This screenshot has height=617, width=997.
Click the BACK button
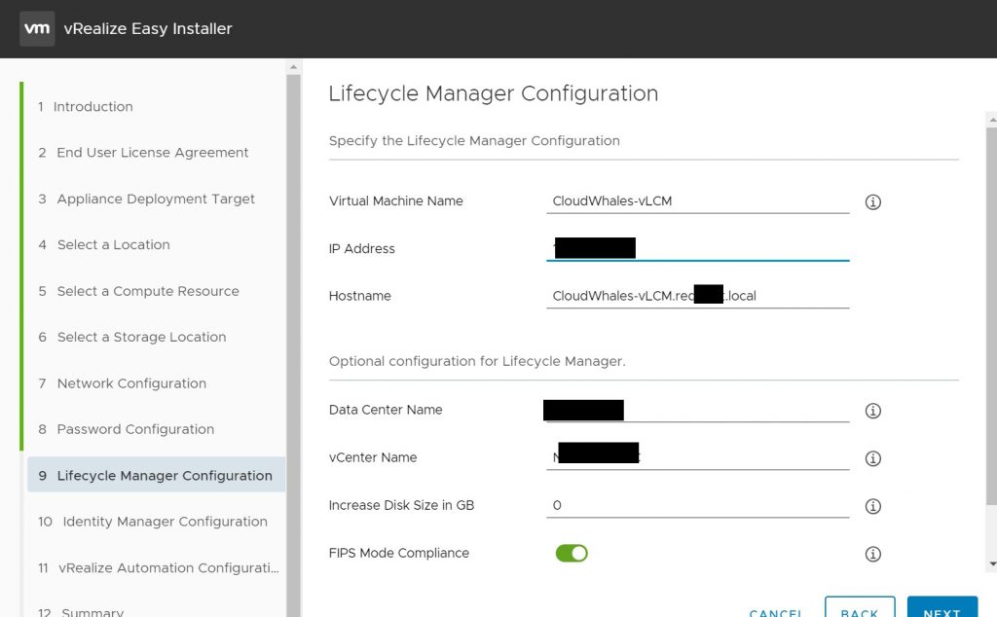(860, 608)
